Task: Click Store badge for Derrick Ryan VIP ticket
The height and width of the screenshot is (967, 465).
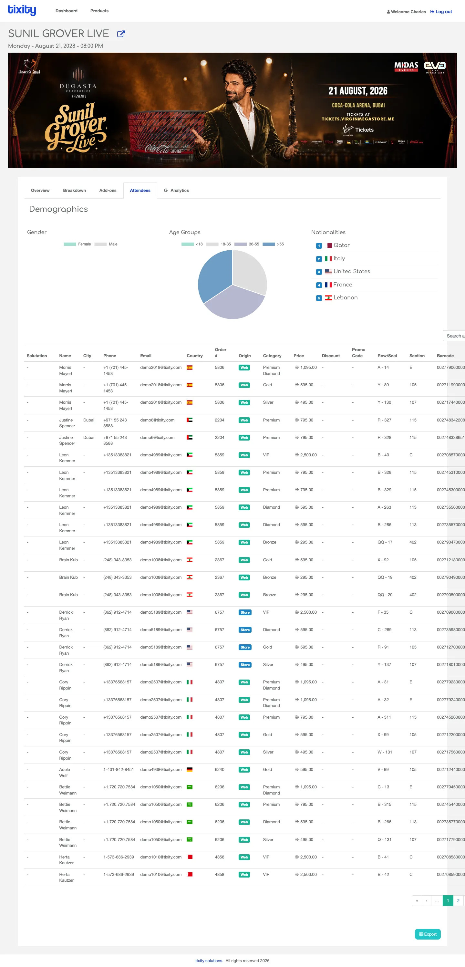Action: pyautogui.click(x=245, y=613)
